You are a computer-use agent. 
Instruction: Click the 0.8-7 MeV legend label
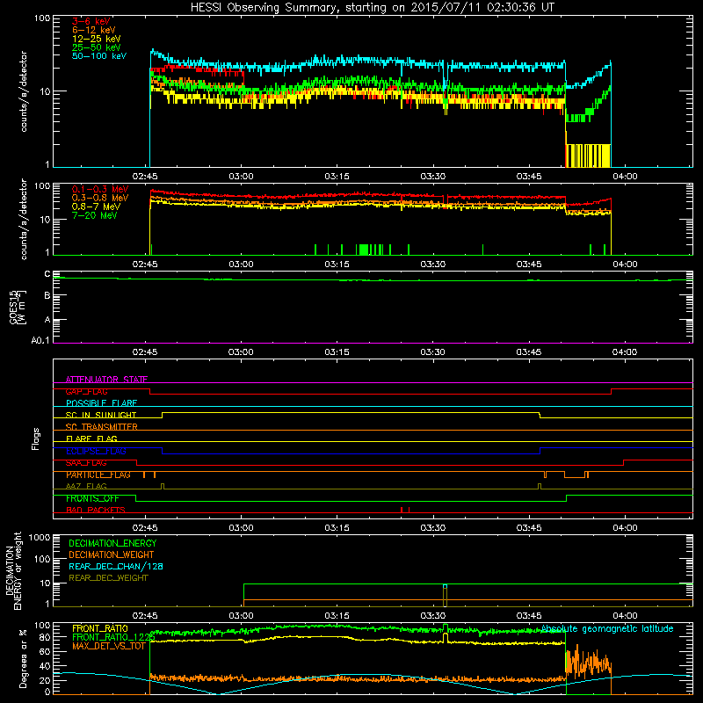tap(96, 207)
